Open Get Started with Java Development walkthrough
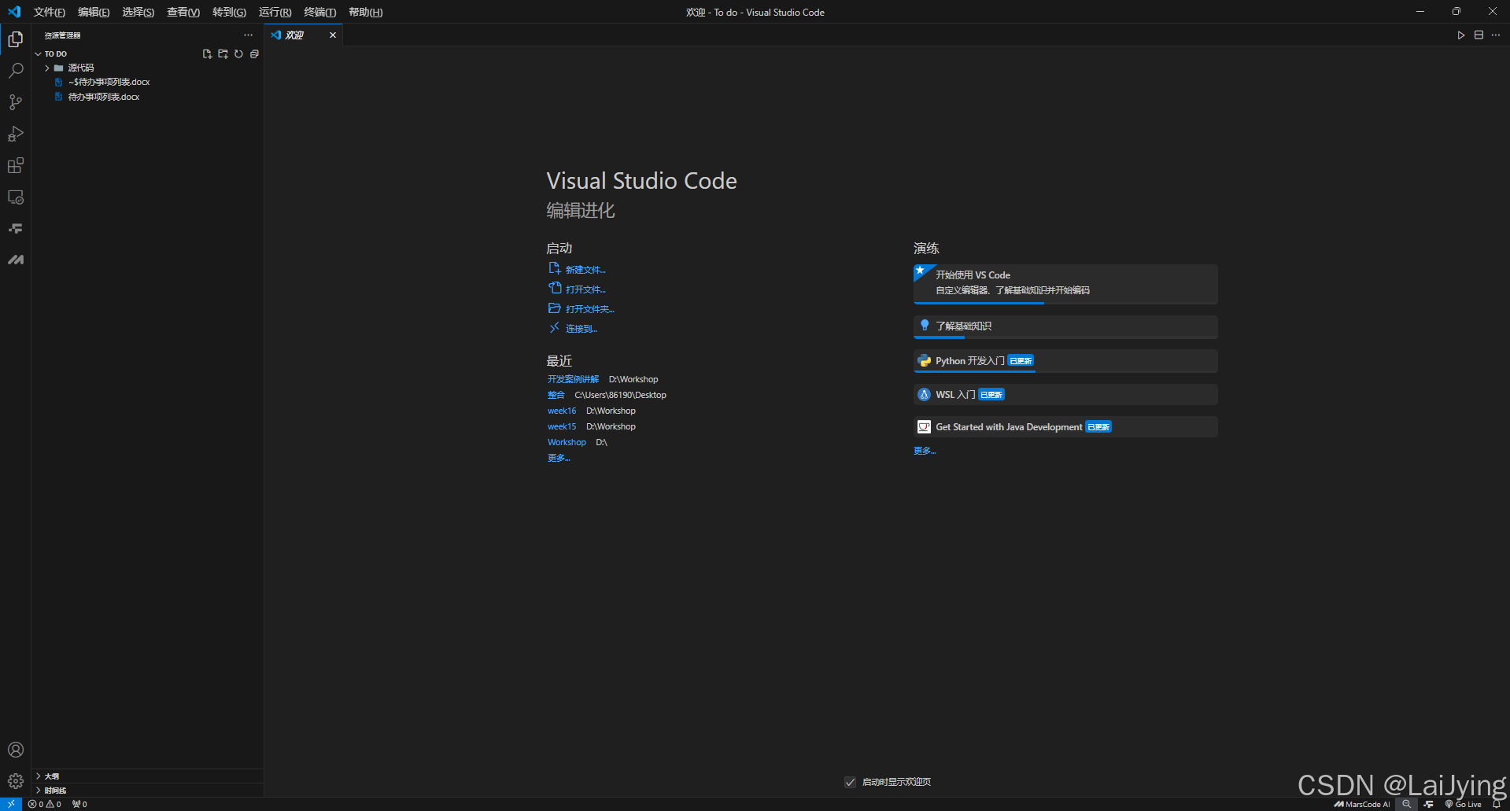This screenshot has width=1510, height=811. [1065, 427]
